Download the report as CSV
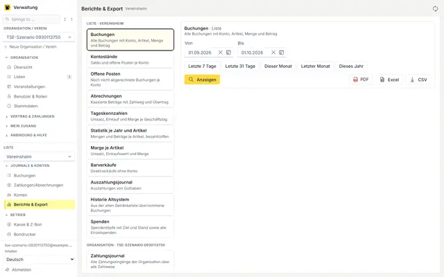The image size is (444, 277). 418,80
